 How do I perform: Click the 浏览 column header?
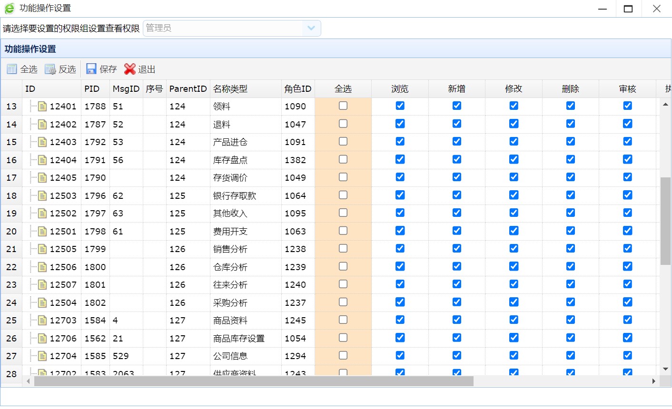pos(400,89)
